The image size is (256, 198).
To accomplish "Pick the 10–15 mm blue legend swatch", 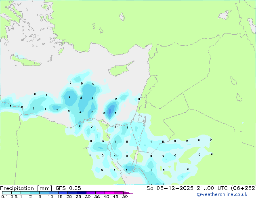I will tap(53, 193).
